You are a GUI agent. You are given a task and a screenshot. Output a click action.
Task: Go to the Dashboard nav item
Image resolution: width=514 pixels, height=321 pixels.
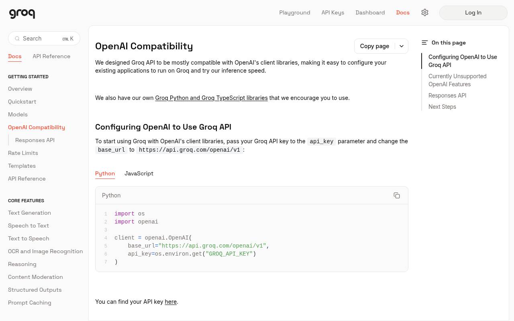coord(370,12)
